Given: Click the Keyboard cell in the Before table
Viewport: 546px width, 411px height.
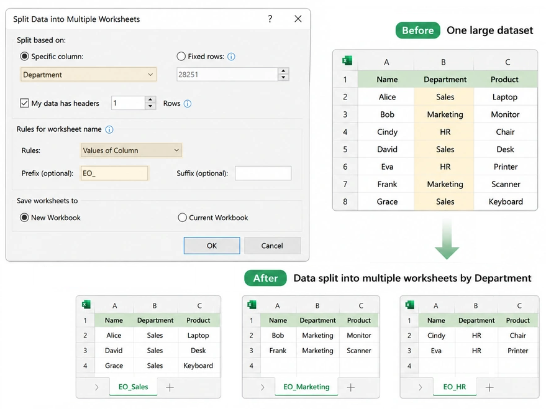Looking at the screenshot, I should click(506, 201).
